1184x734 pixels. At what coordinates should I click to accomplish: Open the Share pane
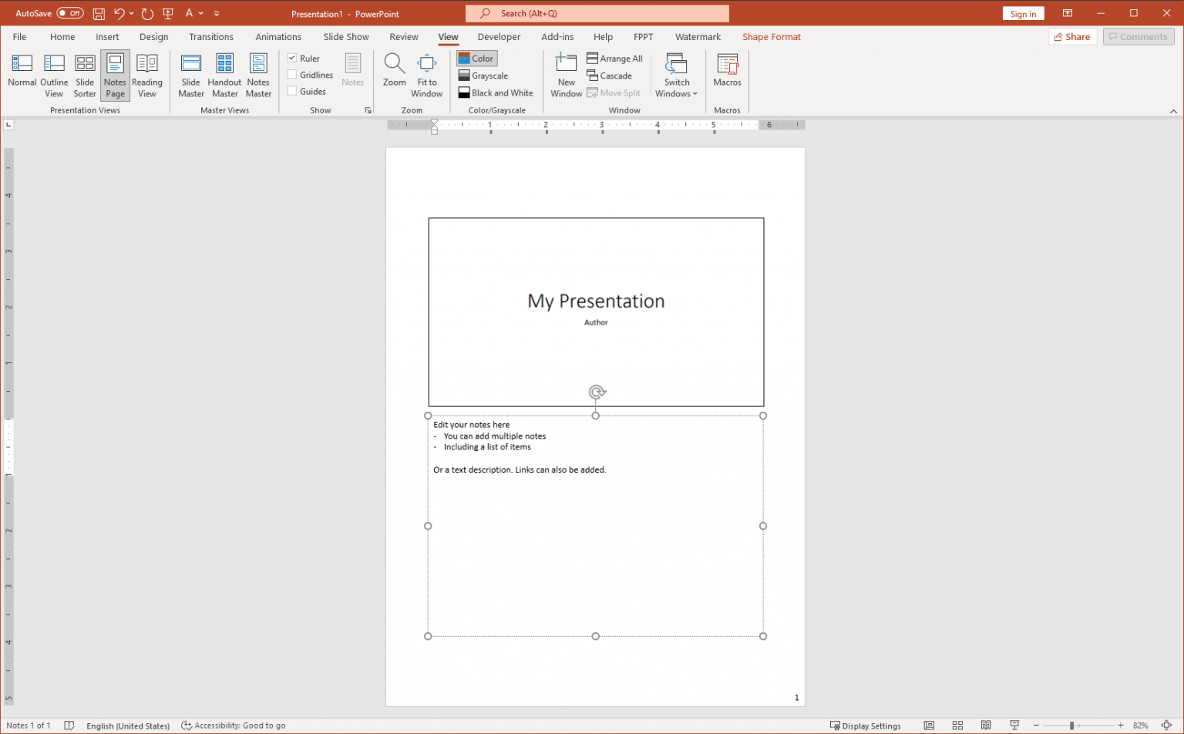(x=1072, y=36)
